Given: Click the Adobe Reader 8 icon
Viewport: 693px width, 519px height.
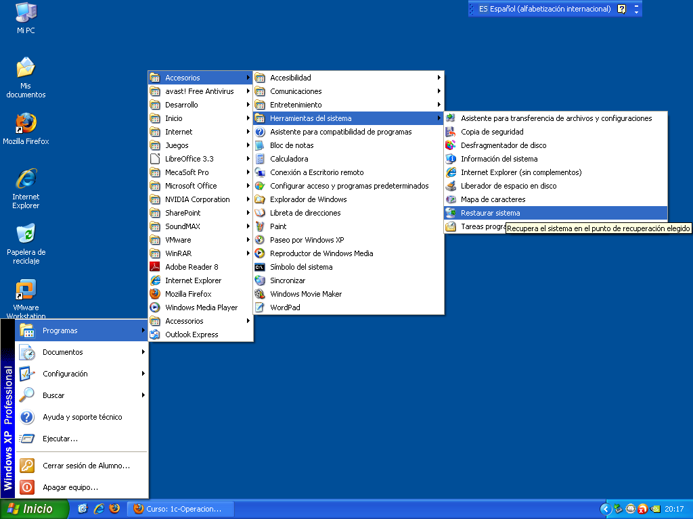Looking at the screenshot, I should coord(155,267).
